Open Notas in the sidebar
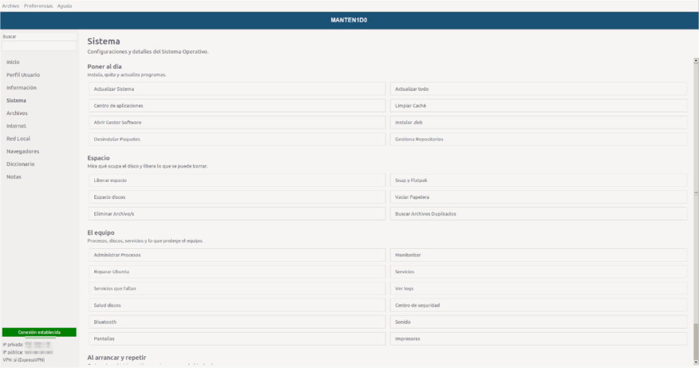The image size is (699, 368). point(14,177)
